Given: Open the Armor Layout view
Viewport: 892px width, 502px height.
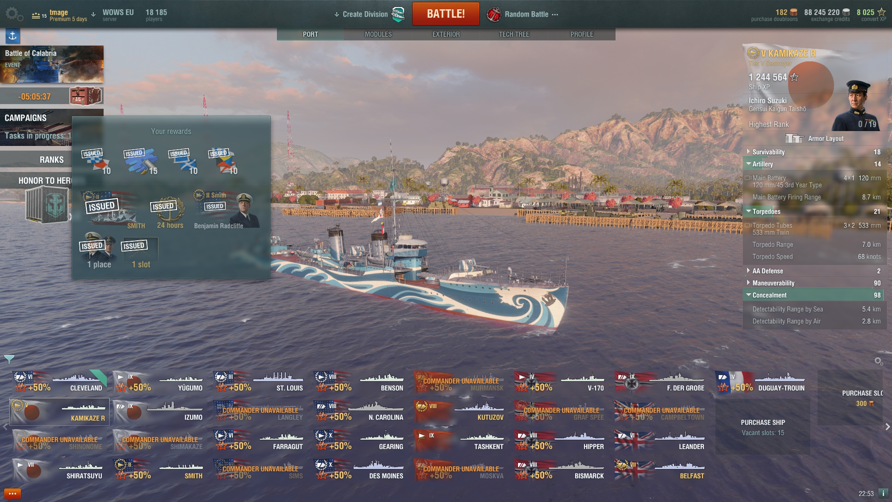Looking at the screenshot, I should click(x=815, y=139).
